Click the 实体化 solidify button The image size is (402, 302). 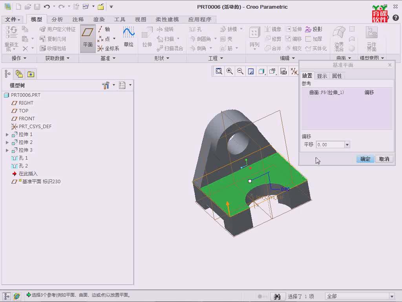click(316, 48)
